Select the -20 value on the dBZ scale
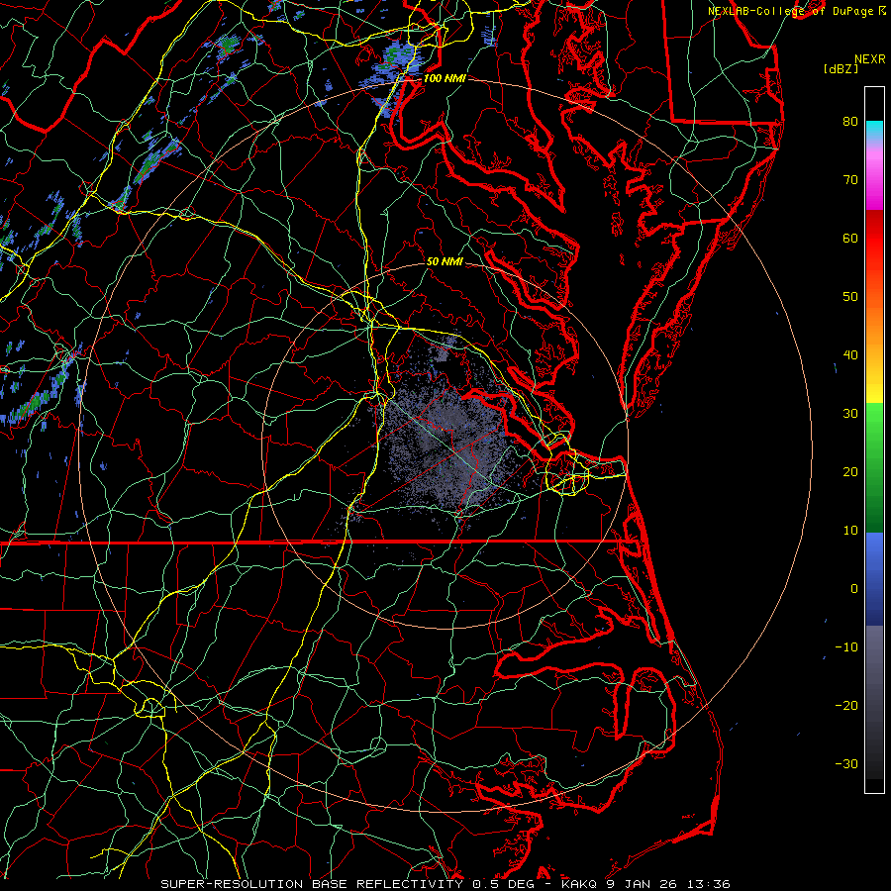Viewport: 891px width, 891px height. [846, 706]
